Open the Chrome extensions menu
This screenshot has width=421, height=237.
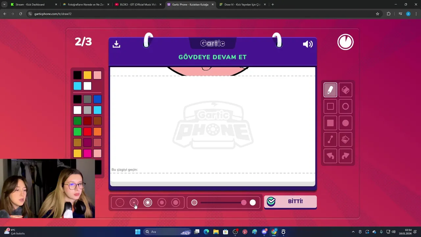point(388,14)
